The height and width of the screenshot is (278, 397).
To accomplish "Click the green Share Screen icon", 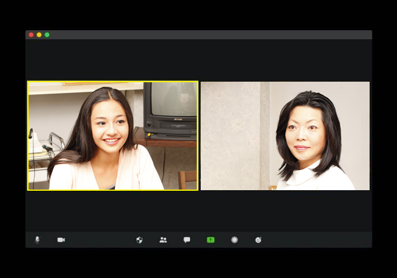I will (211, 240).
